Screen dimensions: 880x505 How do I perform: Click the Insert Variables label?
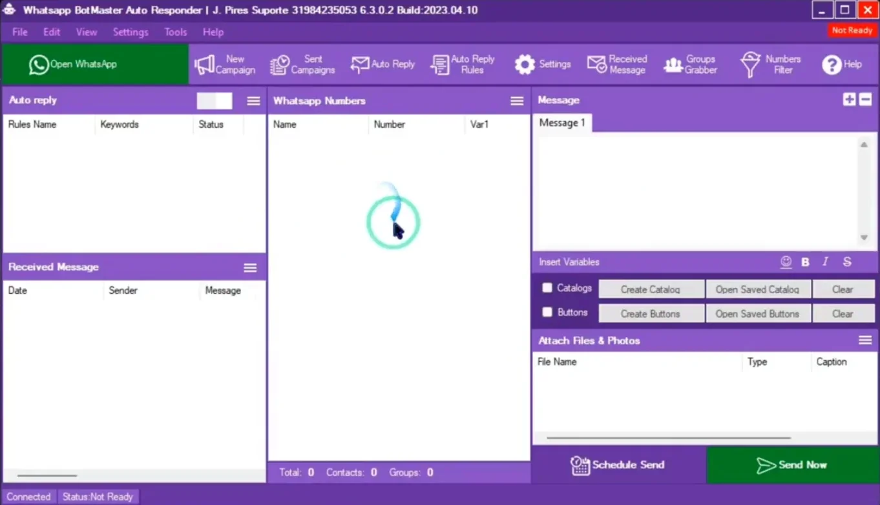[569, 262]
